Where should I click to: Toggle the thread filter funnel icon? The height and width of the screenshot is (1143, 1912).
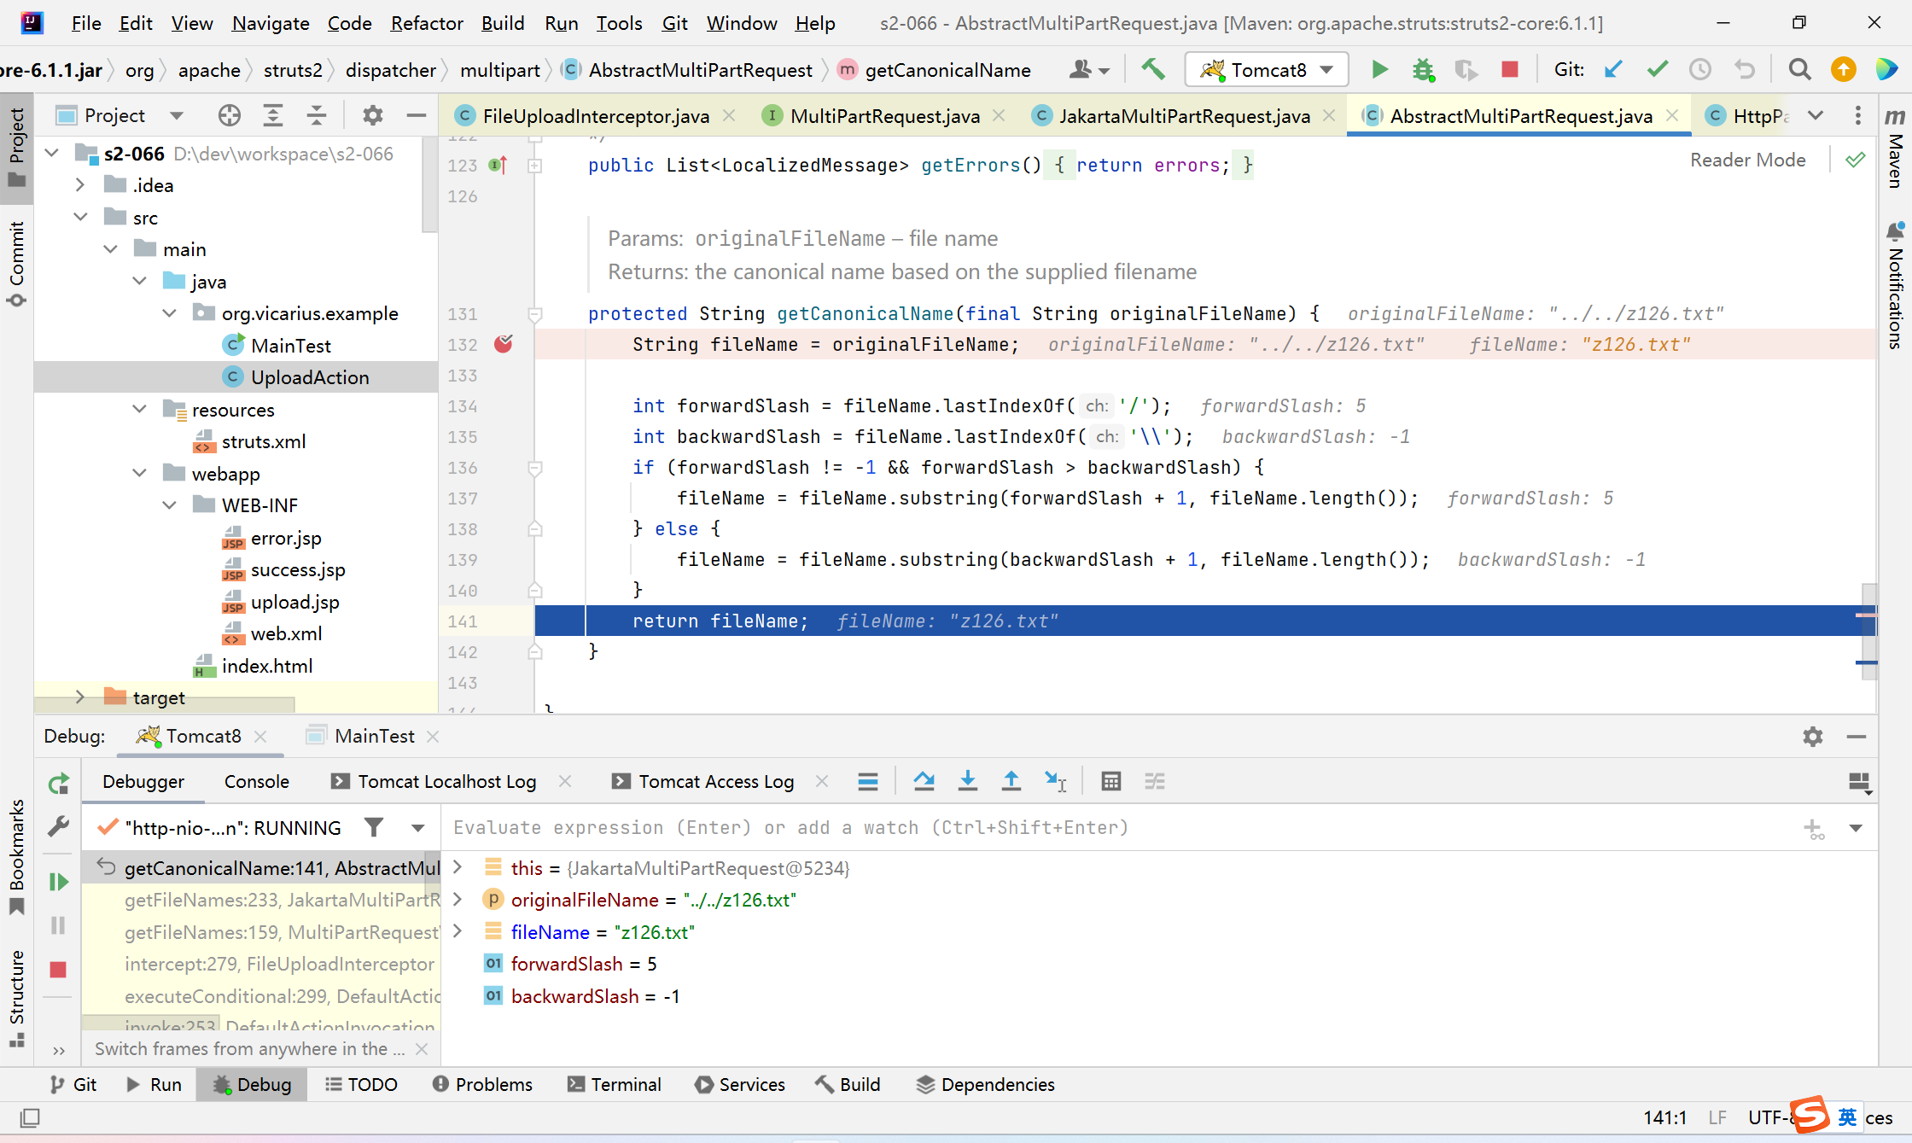pyautogui.click(x=374, y=827)
